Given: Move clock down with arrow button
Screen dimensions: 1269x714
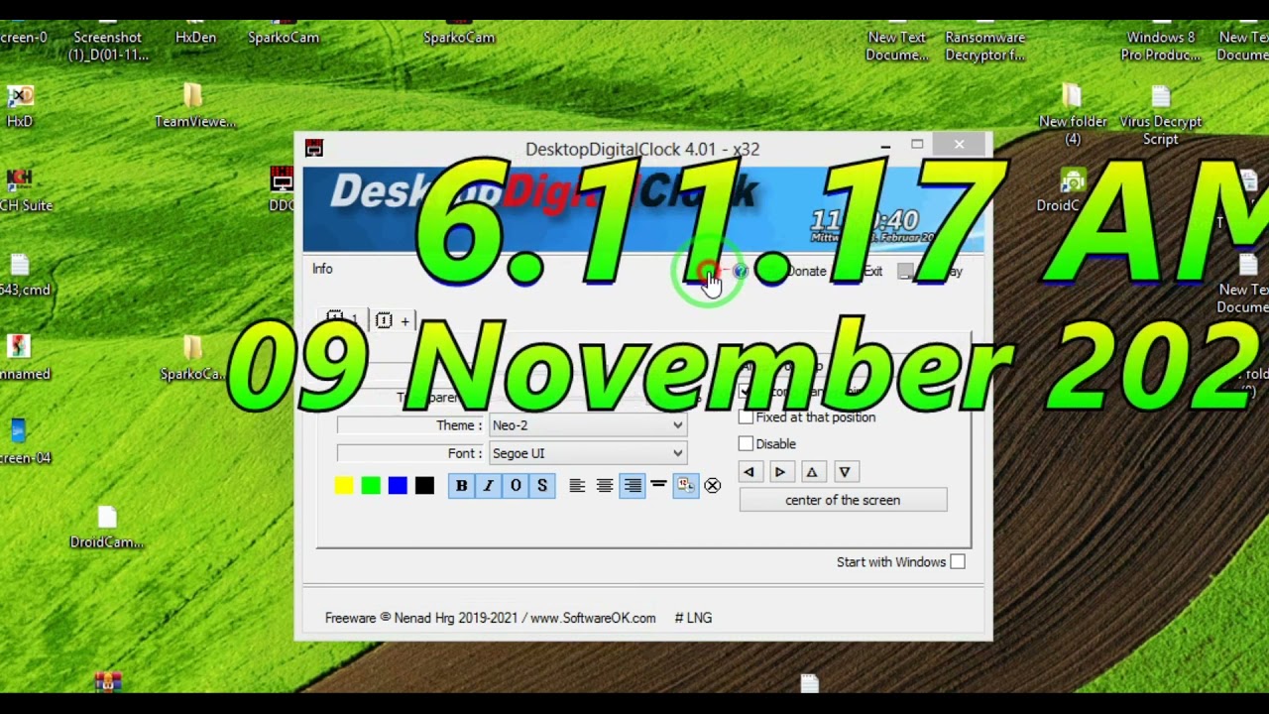Looking at the screenshot, I should point(844,473).
